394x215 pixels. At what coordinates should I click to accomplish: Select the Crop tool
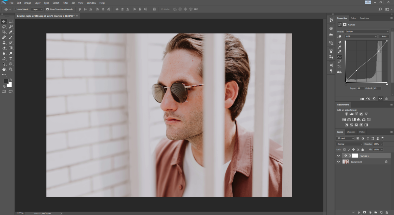(x=4, y=32)
